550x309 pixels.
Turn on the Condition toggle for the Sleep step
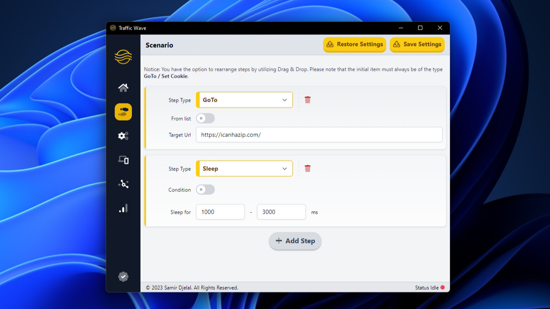[x=205, y=189]
